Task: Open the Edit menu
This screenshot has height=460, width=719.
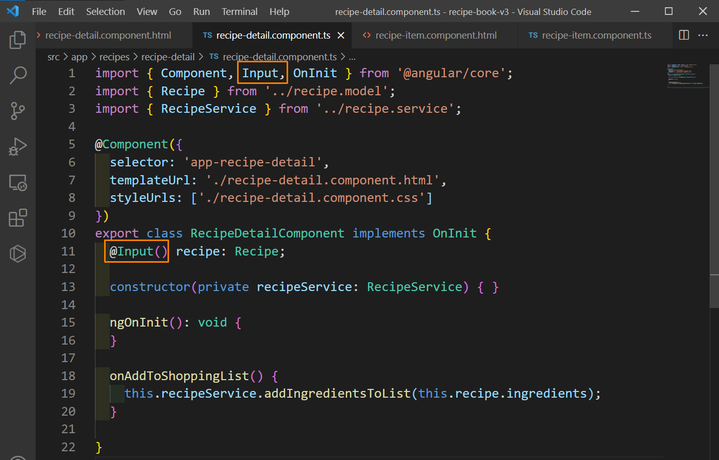Action: (x=66, y=11)
